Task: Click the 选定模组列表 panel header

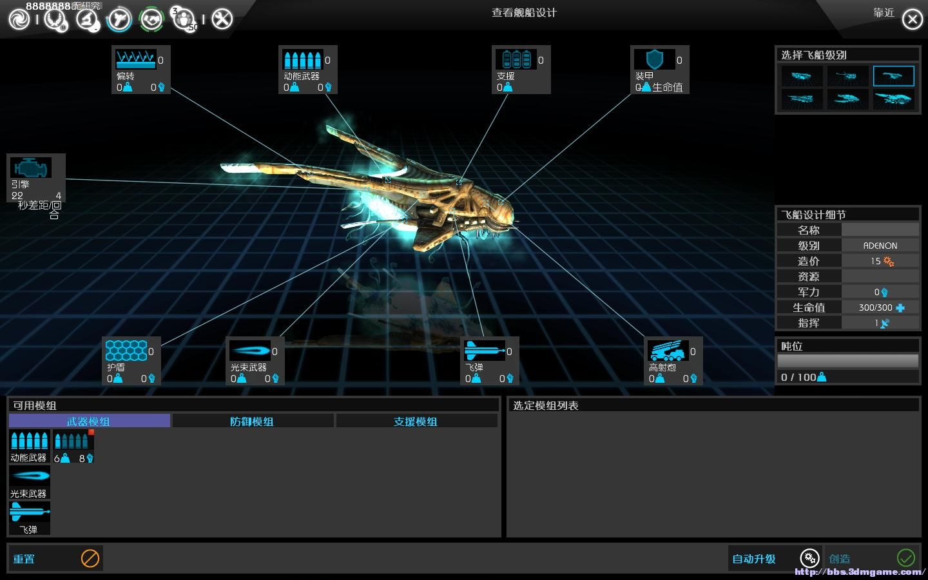Action: pyautogui.click(x=713, y=405)
